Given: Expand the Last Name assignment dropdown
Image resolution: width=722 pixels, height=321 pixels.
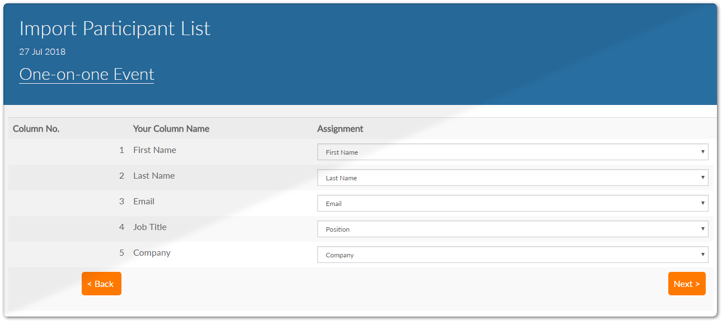Looking at the screenshot, I should [x=512, y=178].
